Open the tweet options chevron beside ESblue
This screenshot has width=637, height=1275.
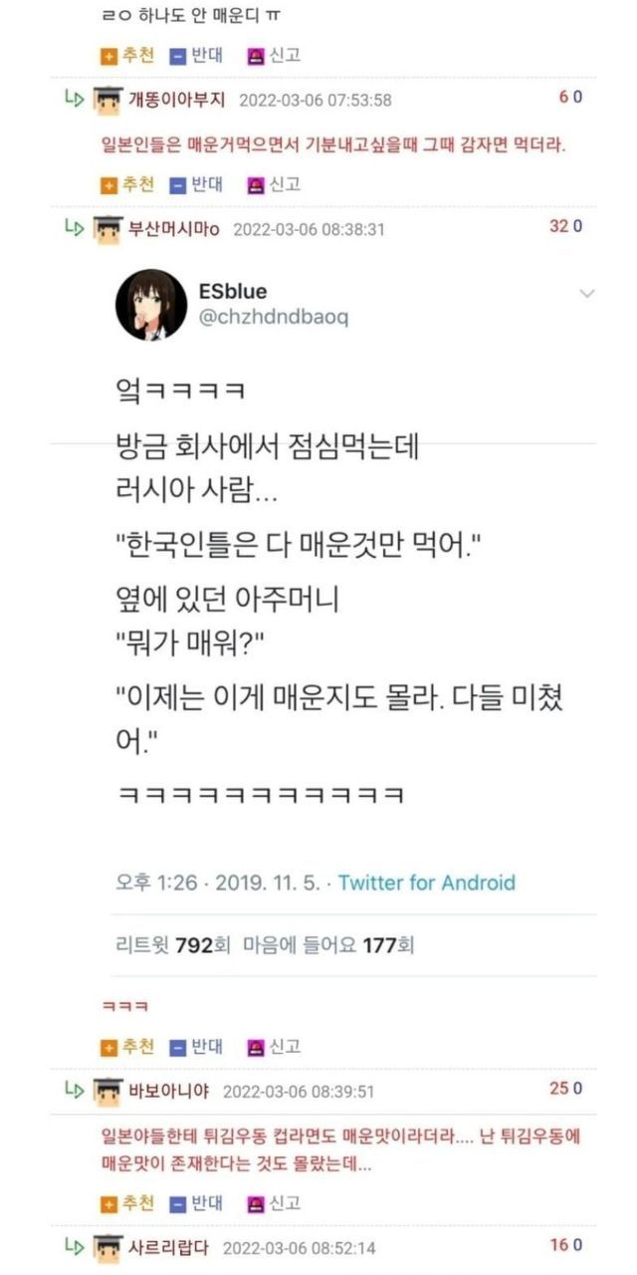(x=587, y=294)
